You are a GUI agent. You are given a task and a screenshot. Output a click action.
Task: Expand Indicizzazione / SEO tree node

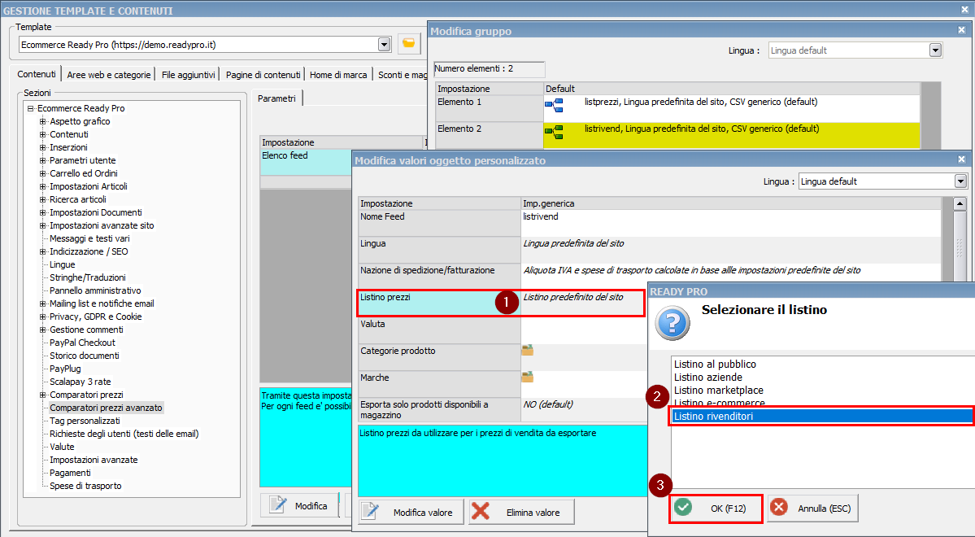click(x=43, y=251)
